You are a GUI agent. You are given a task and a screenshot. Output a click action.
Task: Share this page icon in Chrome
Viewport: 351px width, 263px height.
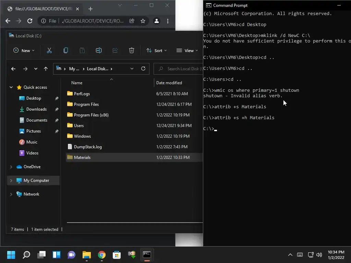tap(132, 21)
